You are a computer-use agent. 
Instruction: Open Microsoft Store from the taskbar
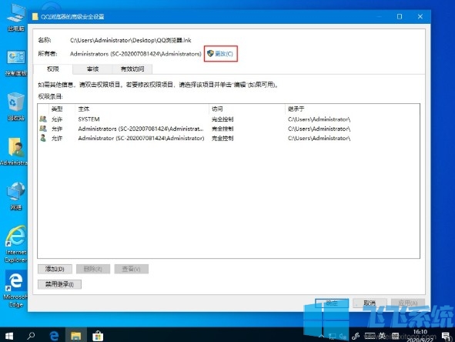click(98, 336)
